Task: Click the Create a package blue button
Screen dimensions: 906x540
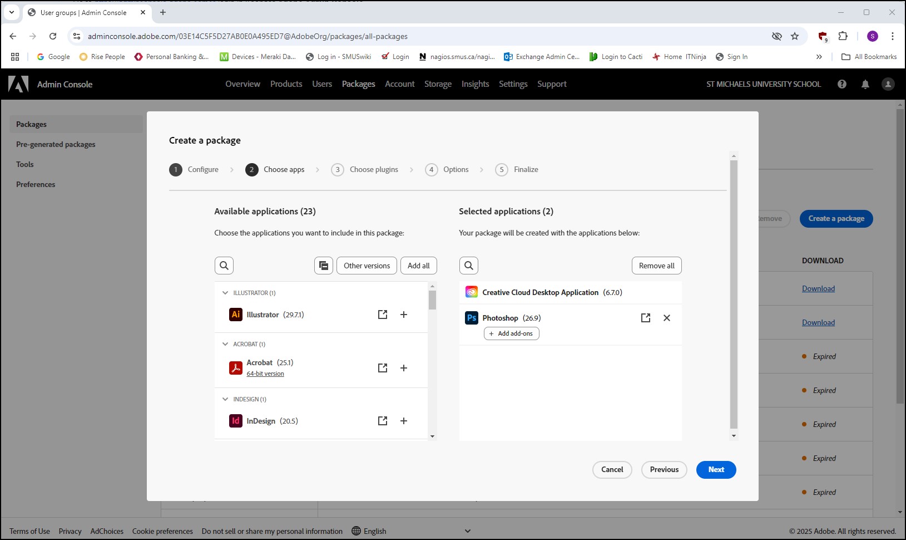Action: 836,219
